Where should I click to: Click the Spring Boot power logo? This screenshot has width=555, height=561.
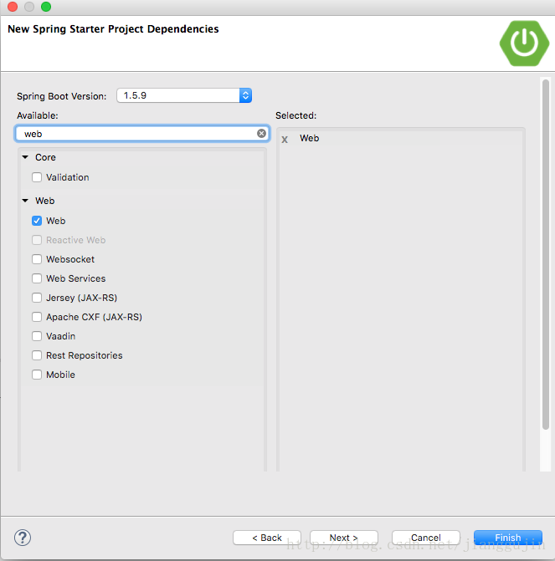524,43
